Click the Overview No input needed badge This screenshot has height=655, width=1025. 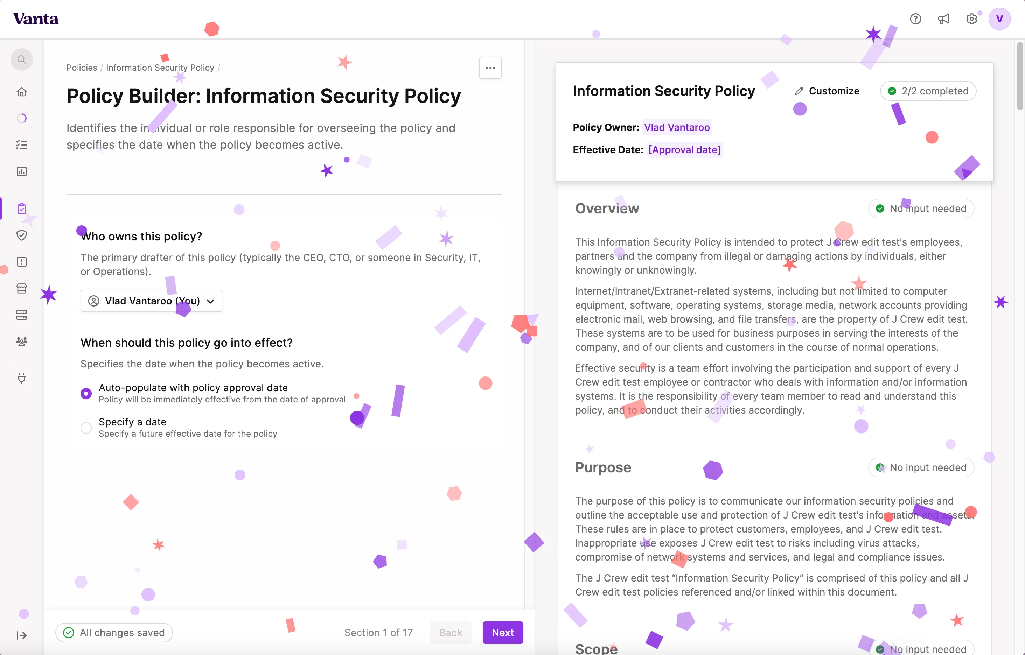(x=921, y=209)
